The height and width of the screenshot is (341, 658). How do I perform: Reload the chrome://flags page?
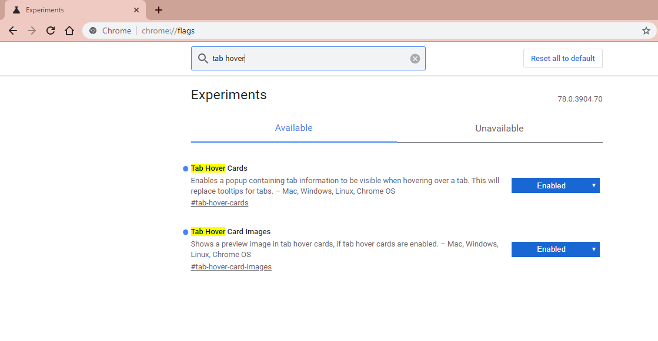point(51,31)
